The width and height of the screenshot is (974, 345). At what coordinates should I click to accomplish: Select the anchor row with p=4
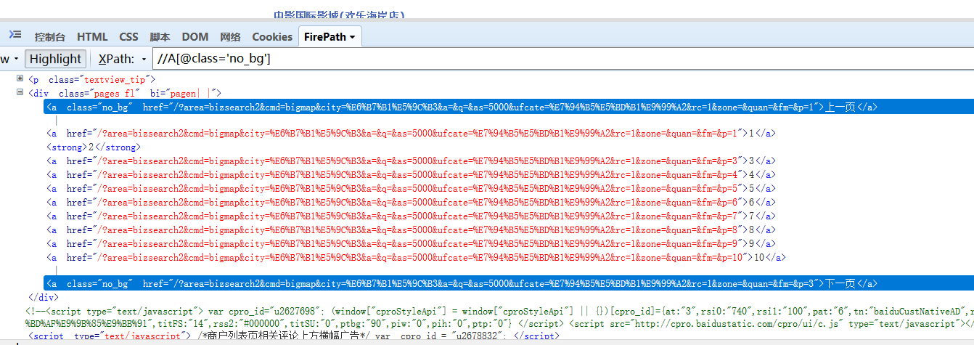[411, 174]
